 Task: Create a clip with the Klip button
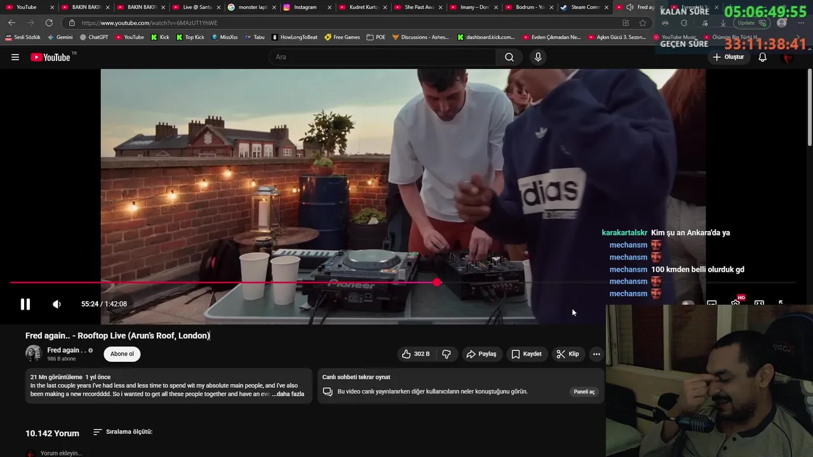tap(568, 354)
